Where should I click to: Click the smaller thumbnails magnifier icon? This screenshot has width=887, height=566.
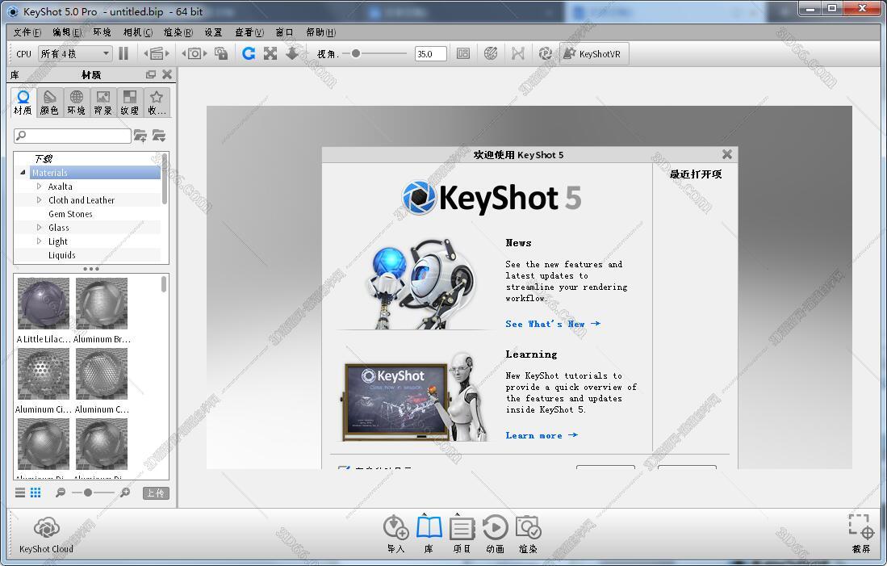(x=61, y=493)
